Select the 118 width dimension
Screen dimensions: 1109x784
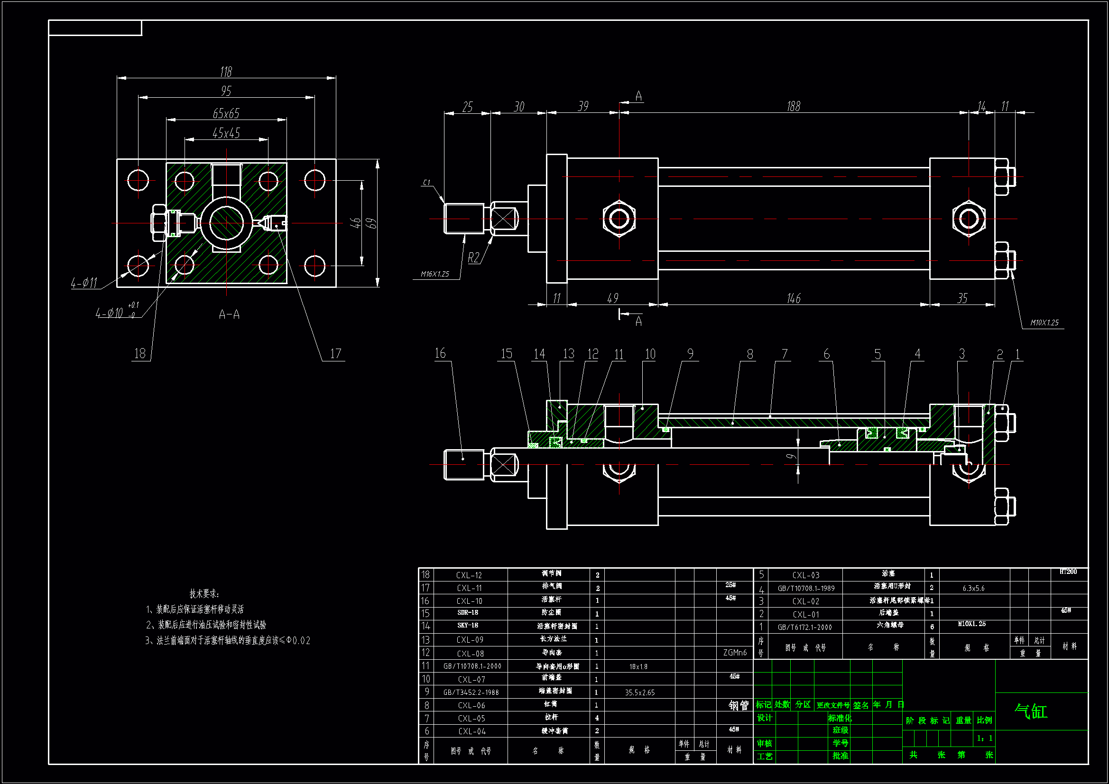226,72
